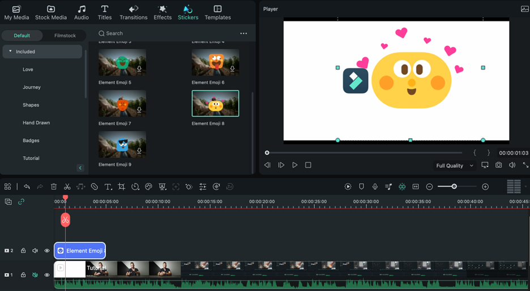The width and height of the screenshot is (530, 291).
Task: Toggle the lock on track 2
Action: coord(23,251)
